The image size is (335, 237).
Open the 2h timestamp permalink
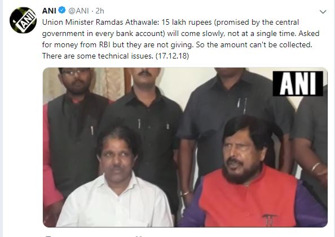click(x=100, y=11)
